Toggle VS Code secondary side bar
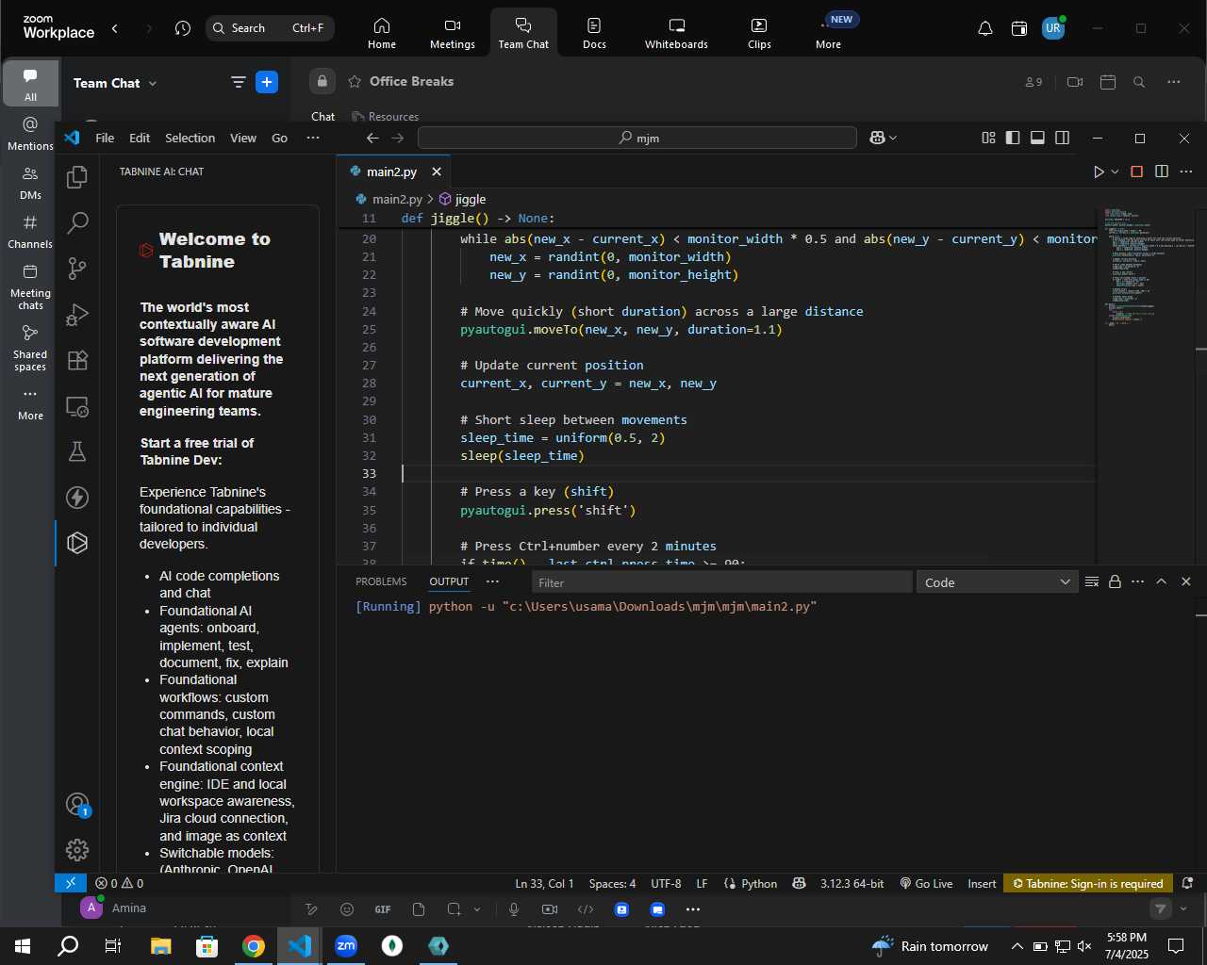The image size is (1207, 965). (1063, 138)
